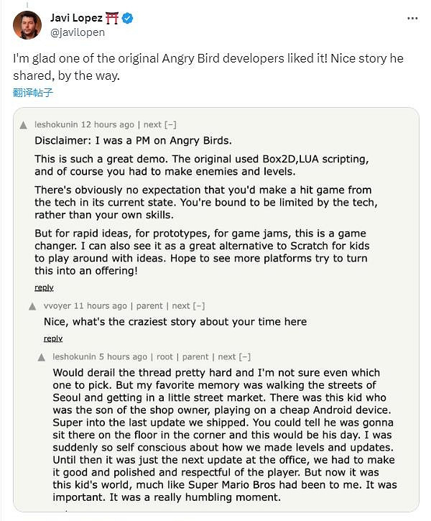Click reply under the Angry Birds PM comment
Viewport: 431px width, 521px height.
point(44,287)
